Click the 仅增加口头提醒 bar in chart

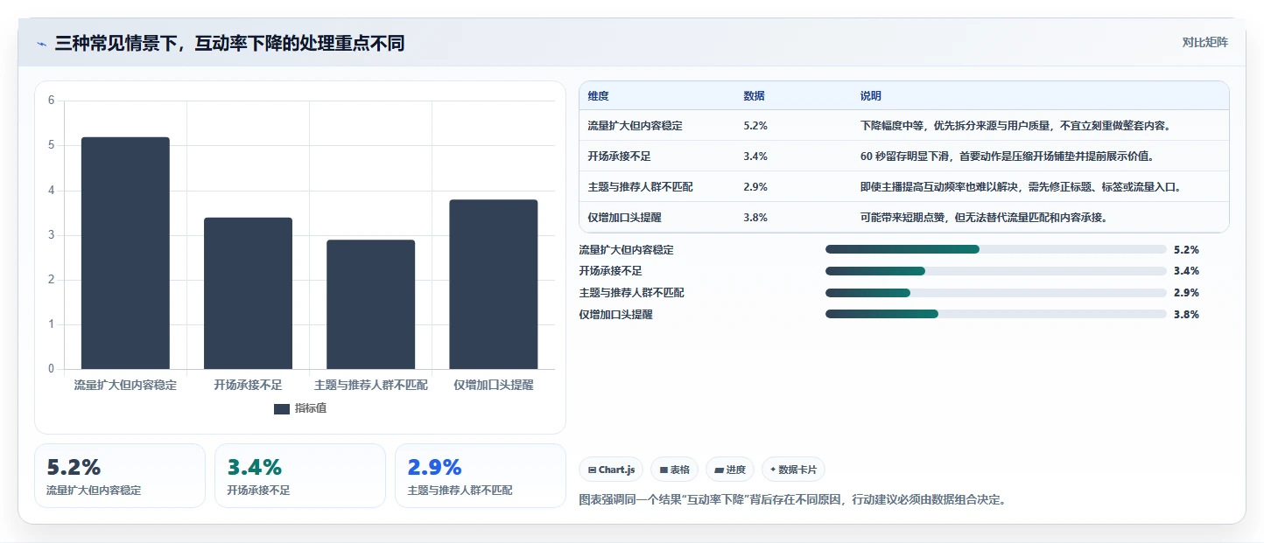point(494,284)
